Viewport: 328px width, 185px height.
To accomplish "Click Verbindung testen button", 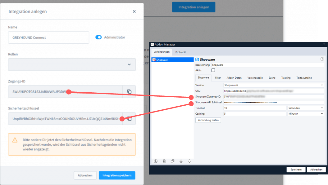I will [x=208, y=120].
